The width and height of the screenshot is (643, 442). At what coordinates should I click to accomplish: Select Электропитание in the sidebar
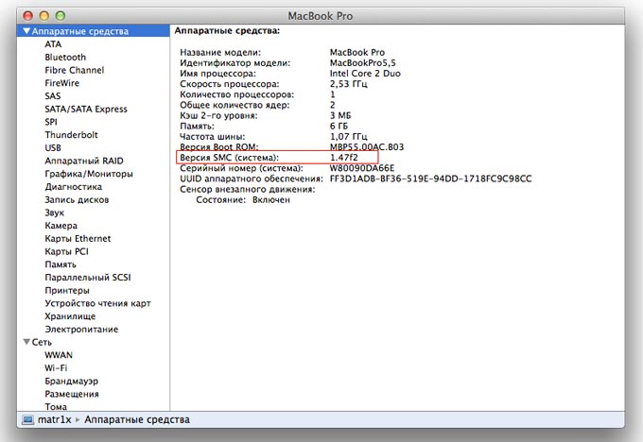(x=81, y=330)
